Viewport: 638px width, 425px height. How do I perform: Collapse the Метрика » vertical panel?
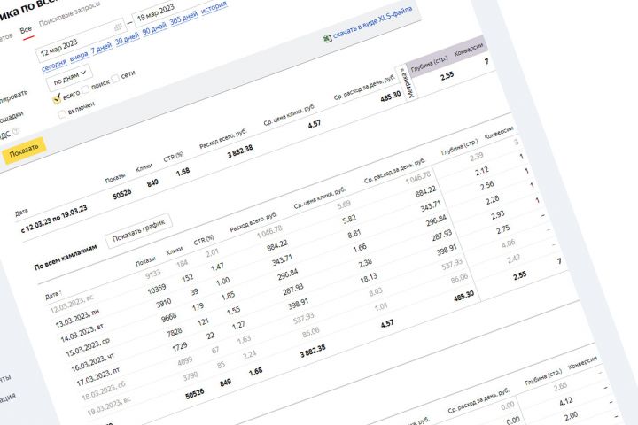(407, 83)
